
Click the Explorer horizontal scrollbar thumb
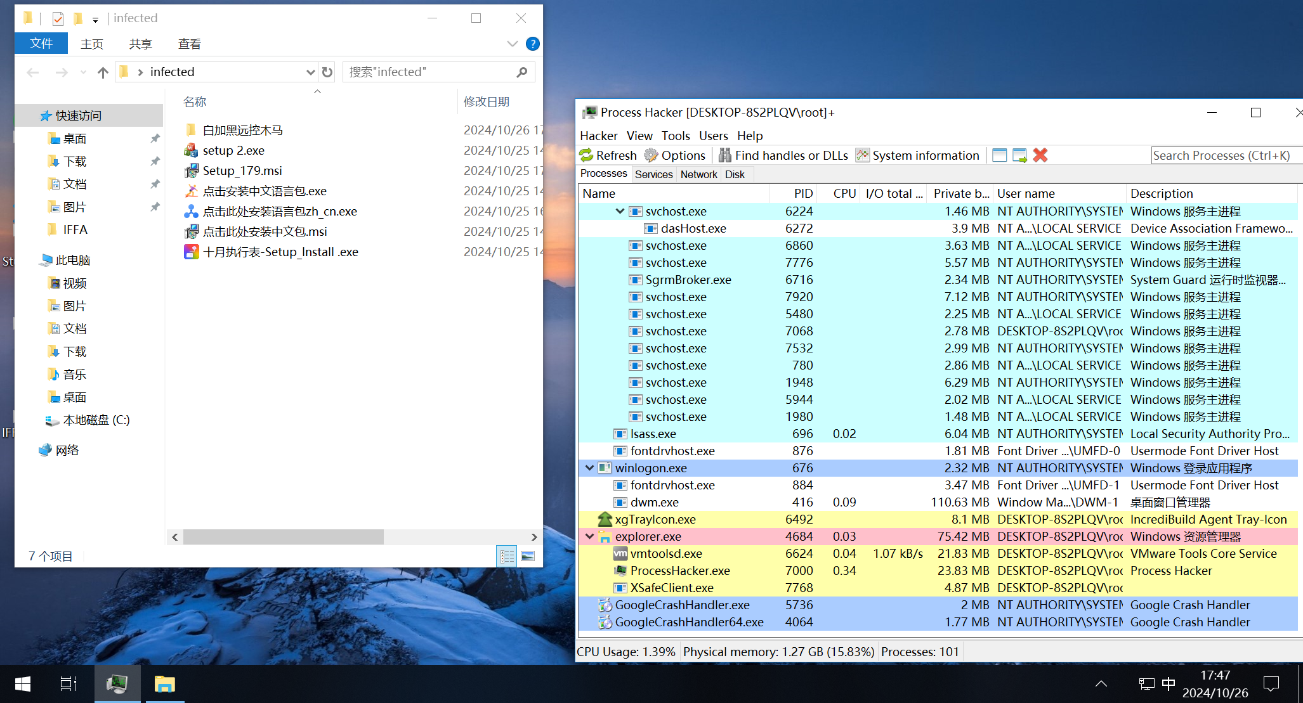pyautogui.click(x=283, y=537)
